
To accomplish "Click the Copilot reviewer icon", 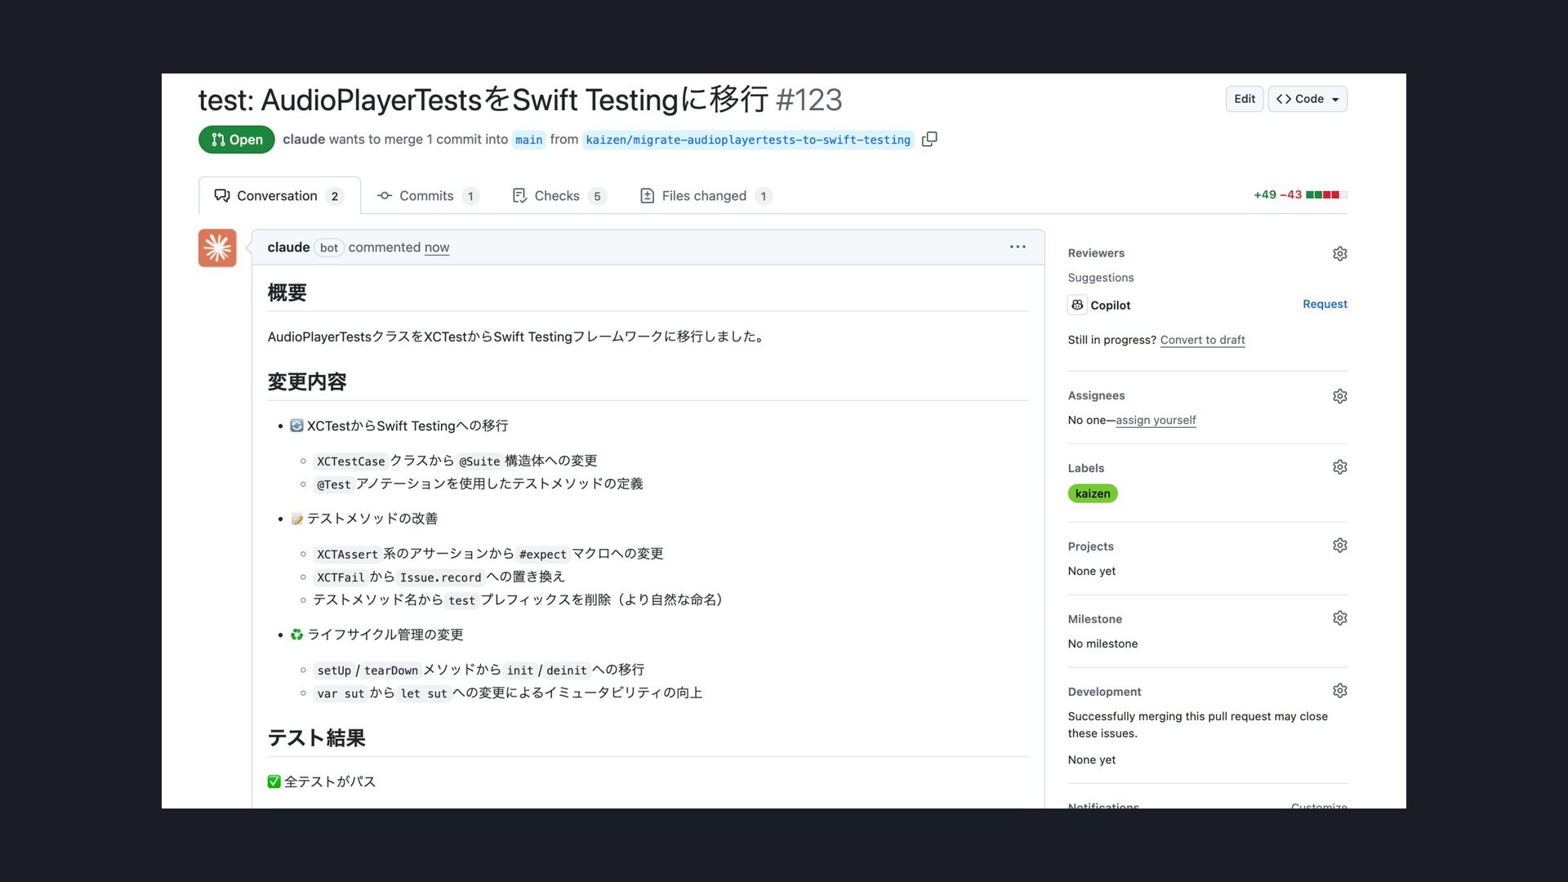I will pos(1077,305).
